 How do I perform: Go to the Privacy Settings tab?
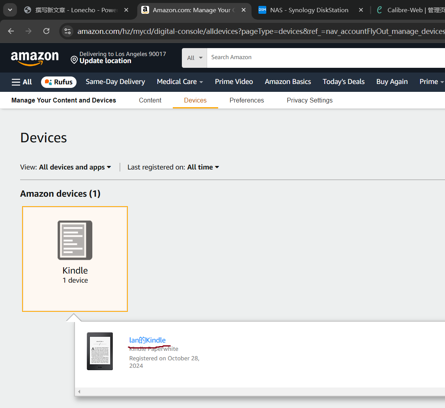pos(309,100)
